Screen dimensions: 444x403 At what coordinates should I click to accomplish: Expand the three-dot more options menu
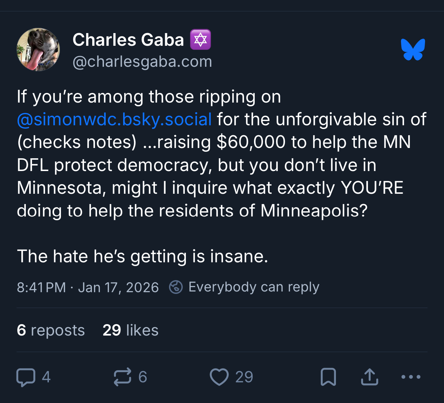pos(411,377)
